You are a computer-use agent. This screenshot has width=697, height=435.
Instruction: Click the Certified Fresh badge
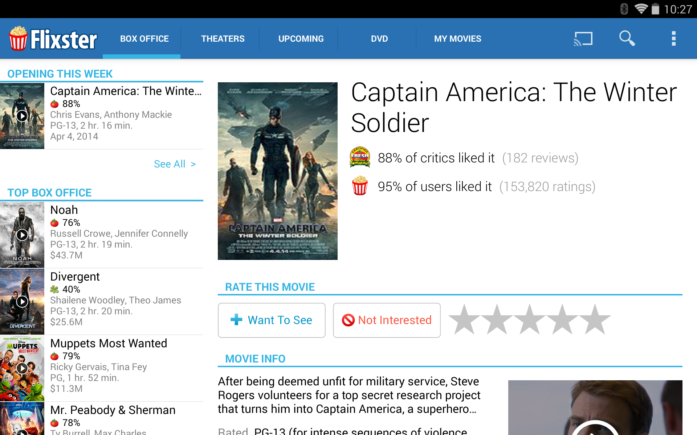tap(360, 157)
